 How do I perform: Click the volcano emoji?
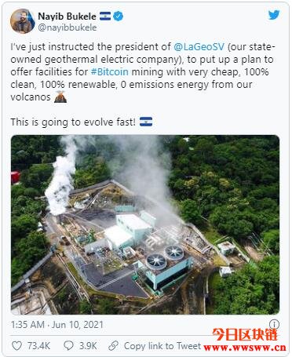[x=60, y=97]
